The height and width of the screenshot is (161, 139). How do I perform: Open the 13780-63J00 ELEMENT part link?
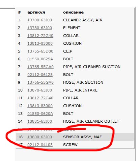coord(39,28)
